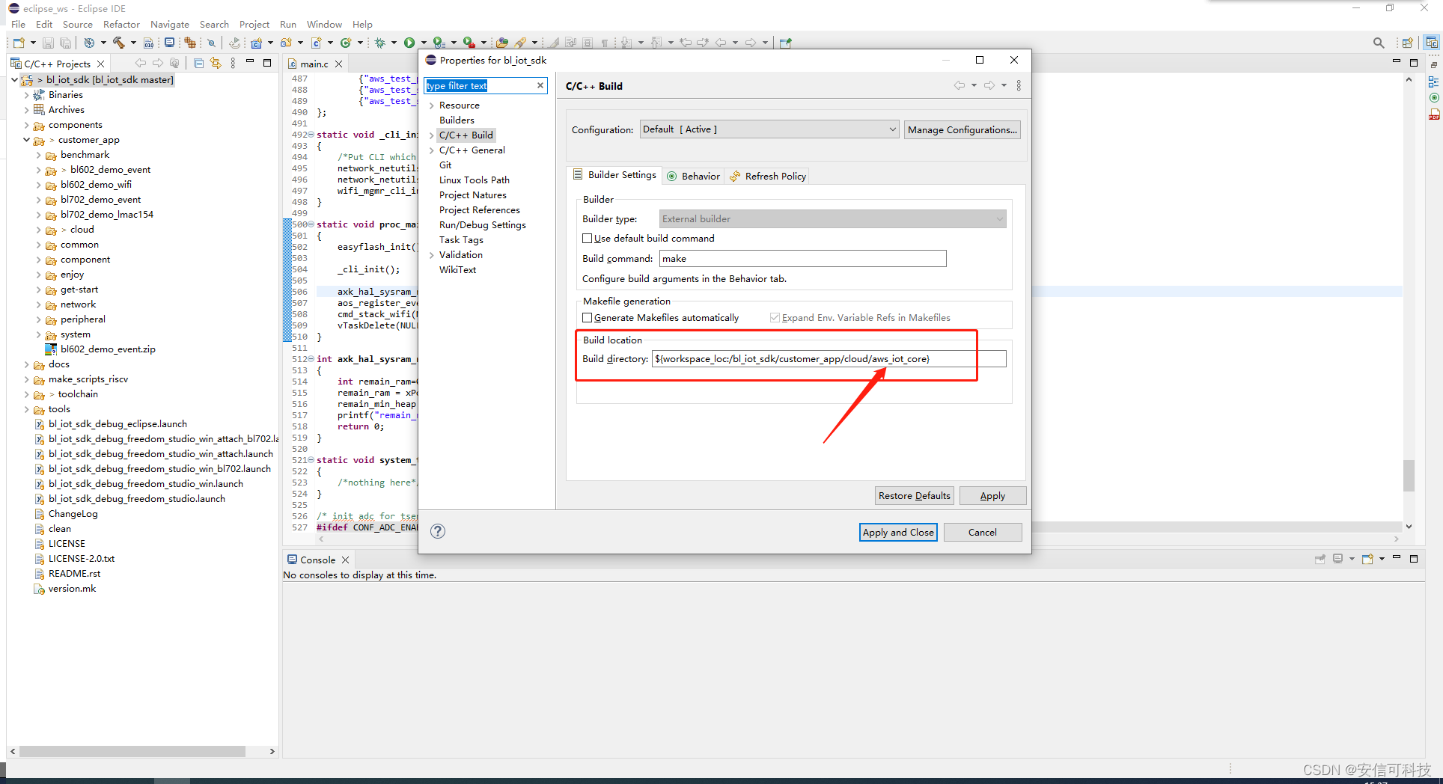This screenshot has width=1443, height=784.
Task: Click the Build command input field
Action: point(803,259)
